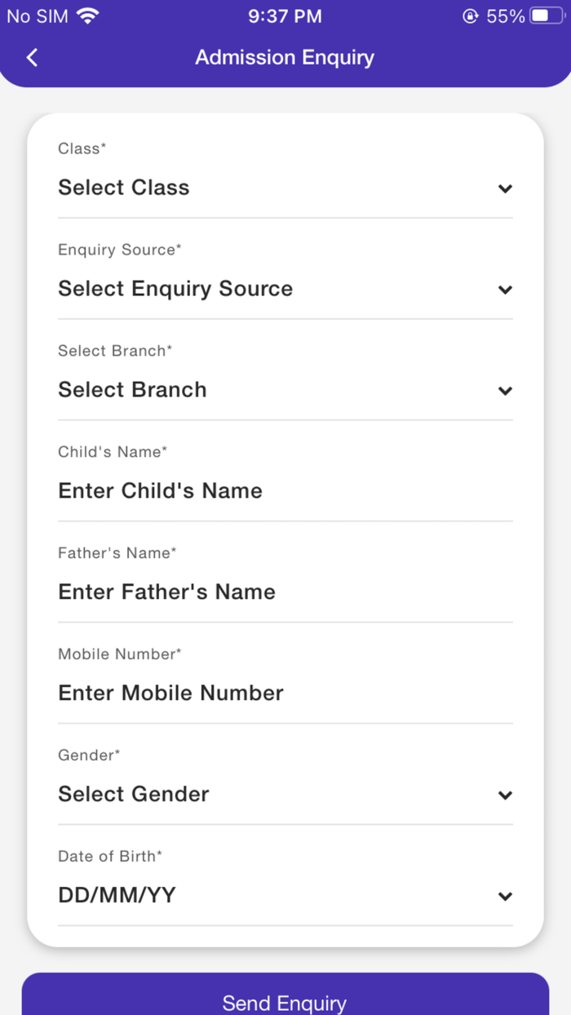Click the chevron beside DD/MM/YY
The width and height of the screenshot is (571, 1015).
pos(506,898)
